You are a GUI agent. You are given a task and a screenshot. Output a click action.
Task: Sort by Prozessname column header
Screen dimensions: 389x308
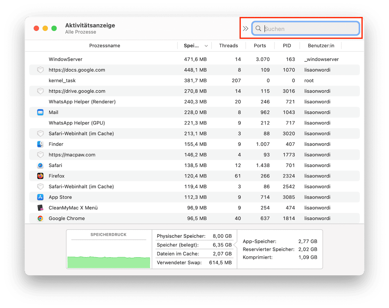[x=105, y=46]
